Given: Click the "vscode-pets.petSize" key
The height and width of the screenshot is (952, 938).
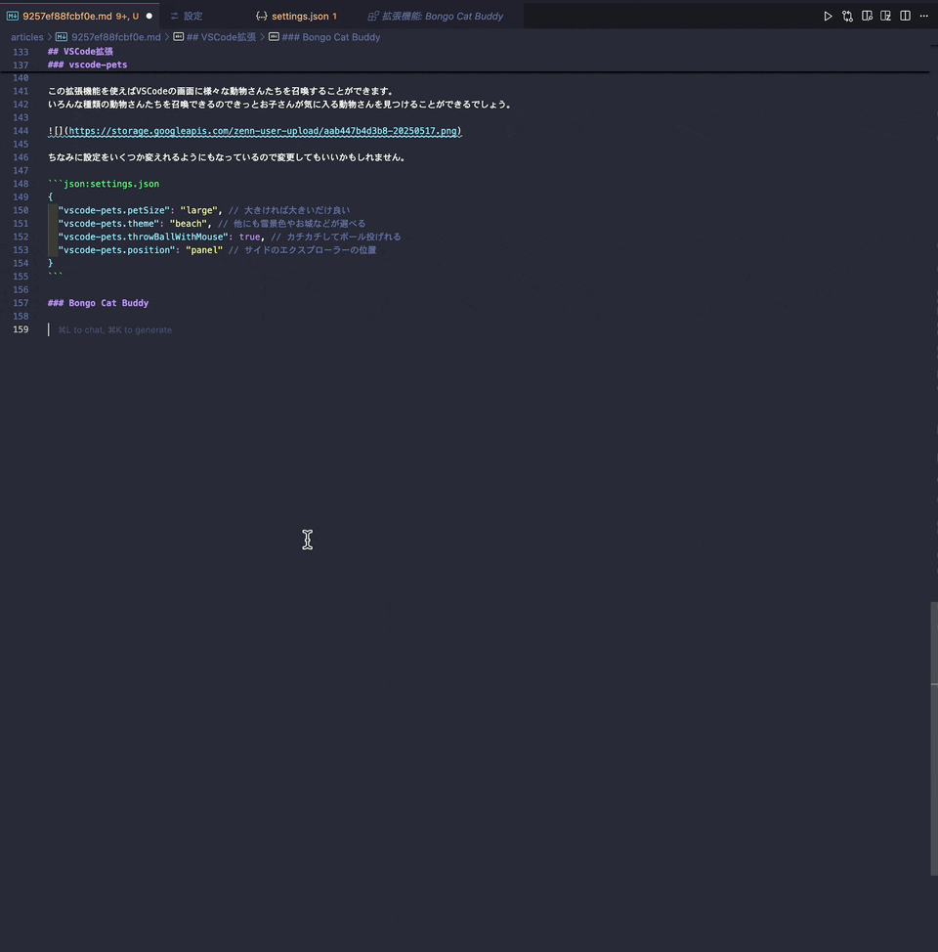Looking at the screenshot, I should [113, 211].
